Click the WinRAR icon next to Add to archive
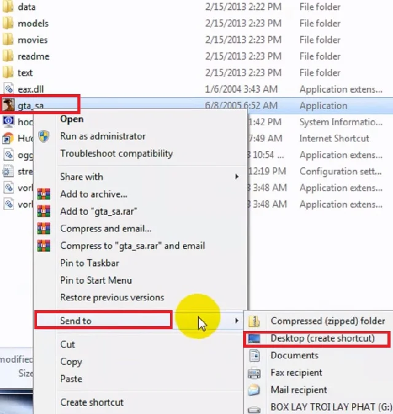This screenshot has height=414, width=393. (44, 194)
